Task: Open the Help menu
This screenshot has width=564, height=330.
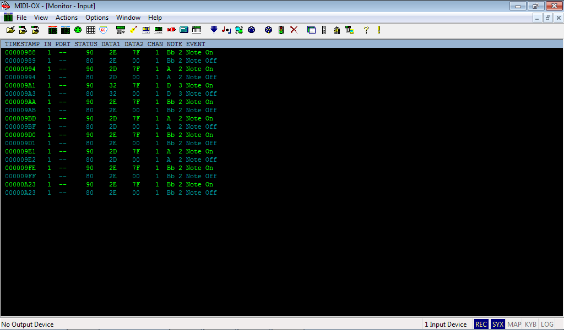Action: tap(155, 17)
